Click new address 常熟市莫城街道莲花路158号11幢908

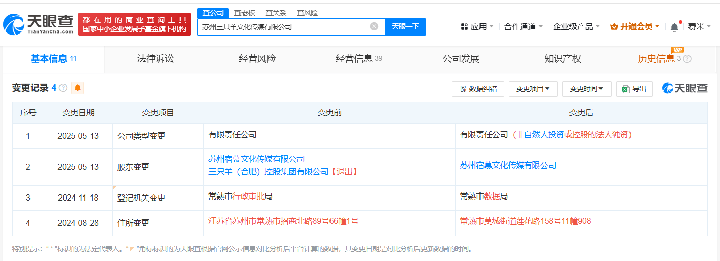[x=526, y=221]
